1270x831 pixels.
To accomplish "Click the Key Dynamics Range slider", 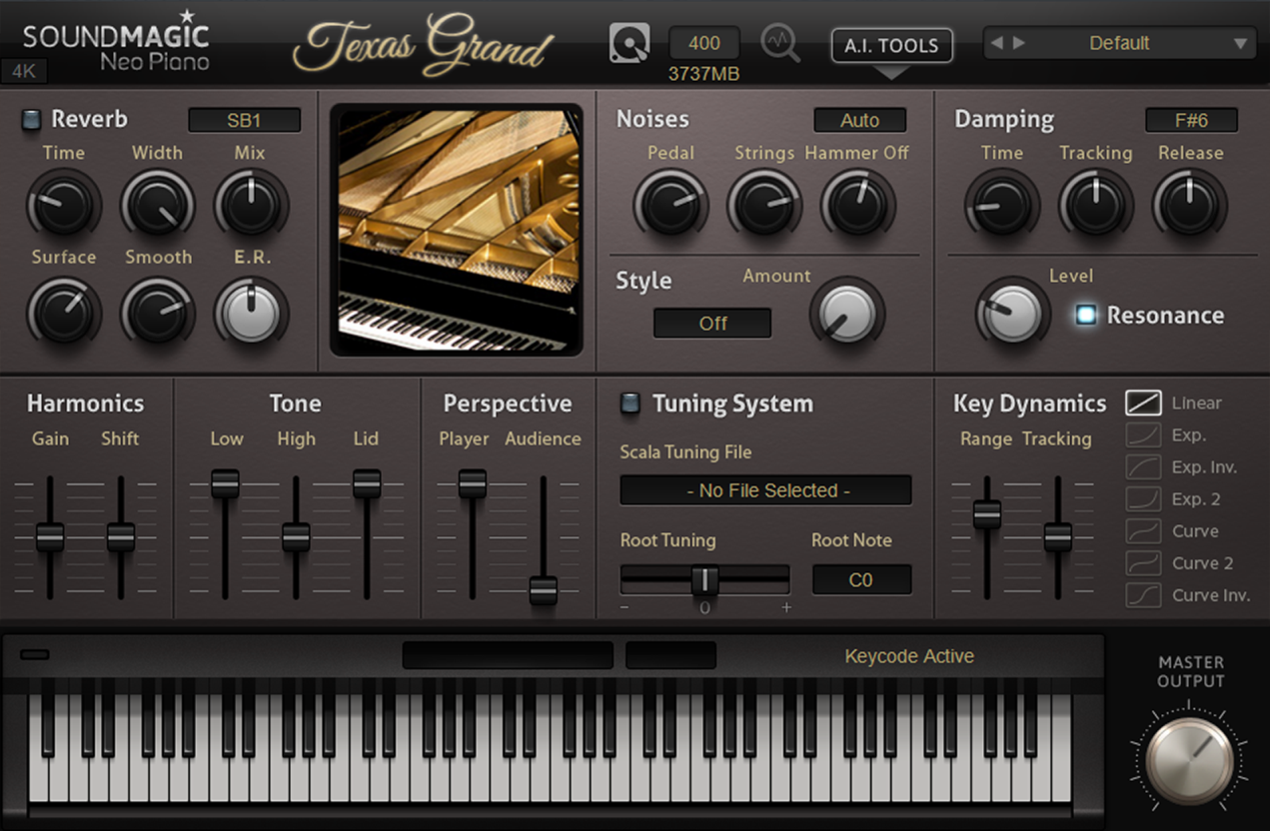I will tap(987, 537).
